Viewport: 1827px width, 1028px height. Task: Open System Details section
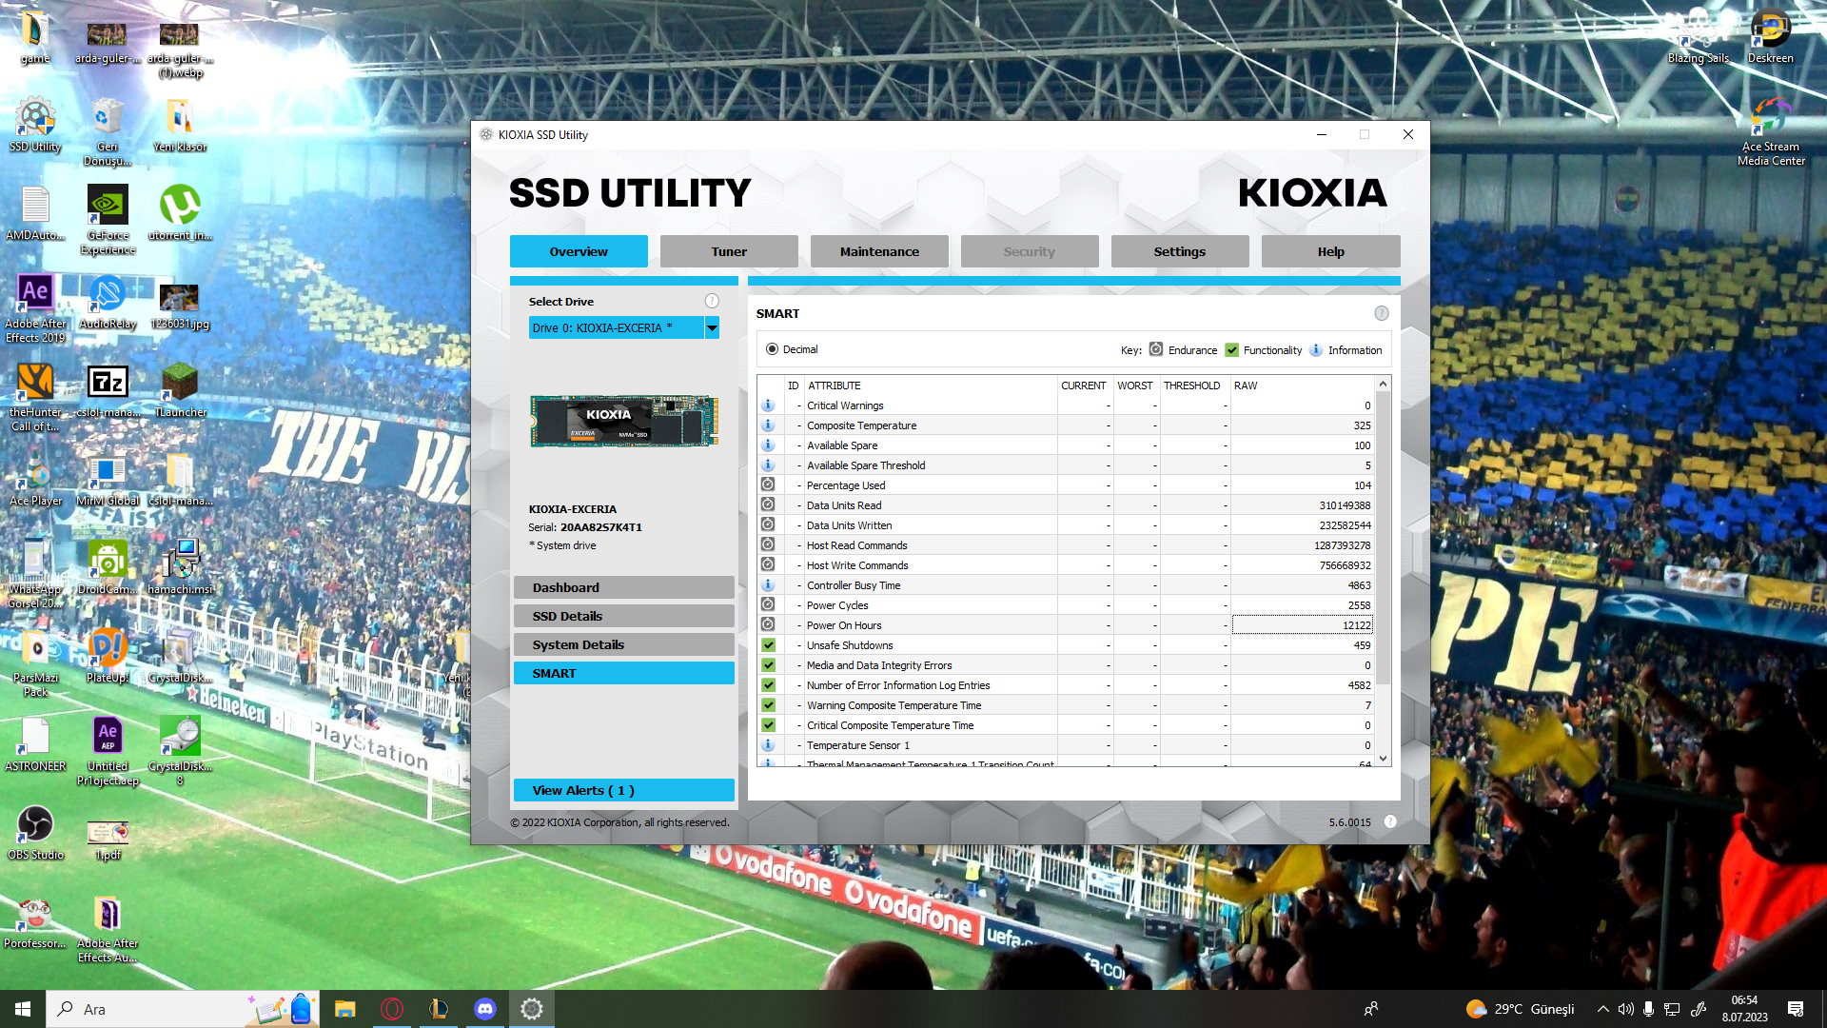pos(624,644)
